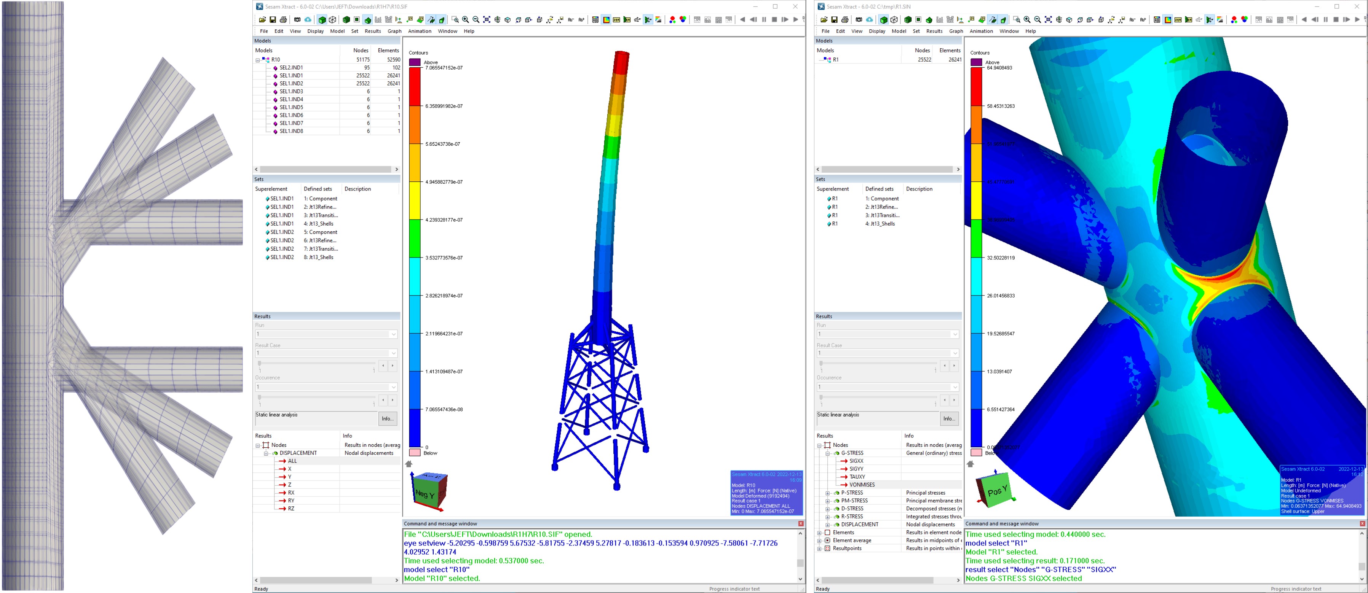Click zoom-to-fit icon in R1 window toolbar
The image size is (1368, 593).
[1048, 20]
